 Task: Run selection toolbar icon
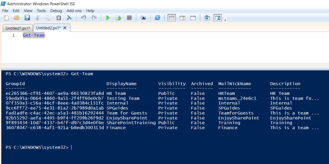(119, 18)
